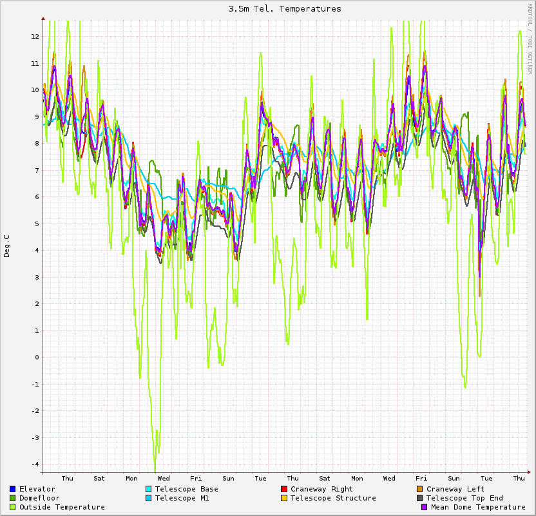Screen dimensions: 536x516
Task: Click the "Domefloor" legend label
Action: (39, 498)
